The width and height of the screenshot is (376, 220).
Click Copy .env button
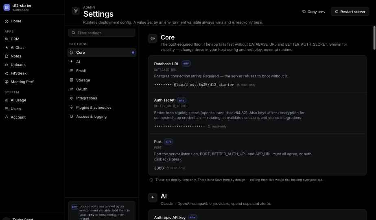[x=314, y=11]
